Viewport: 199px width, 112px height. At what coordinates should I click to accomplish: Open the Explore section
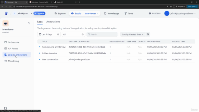(60, 13)
